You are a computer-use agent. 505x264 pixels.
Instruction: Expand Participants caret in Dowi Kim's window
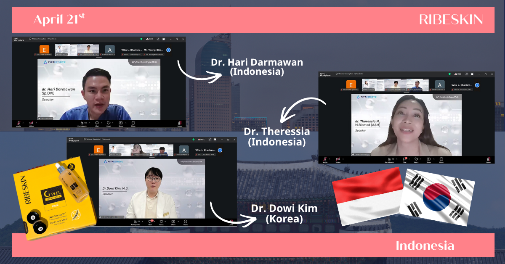143,222
